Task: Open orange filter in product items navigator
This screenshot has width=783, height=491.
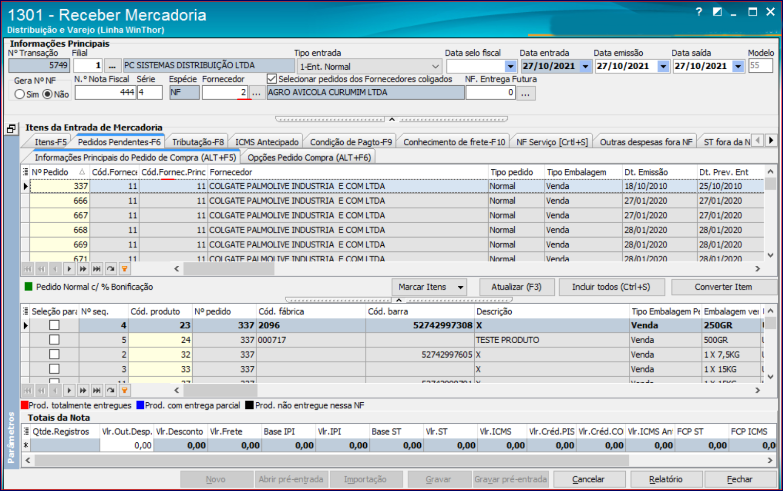Action: coord(124,390)
